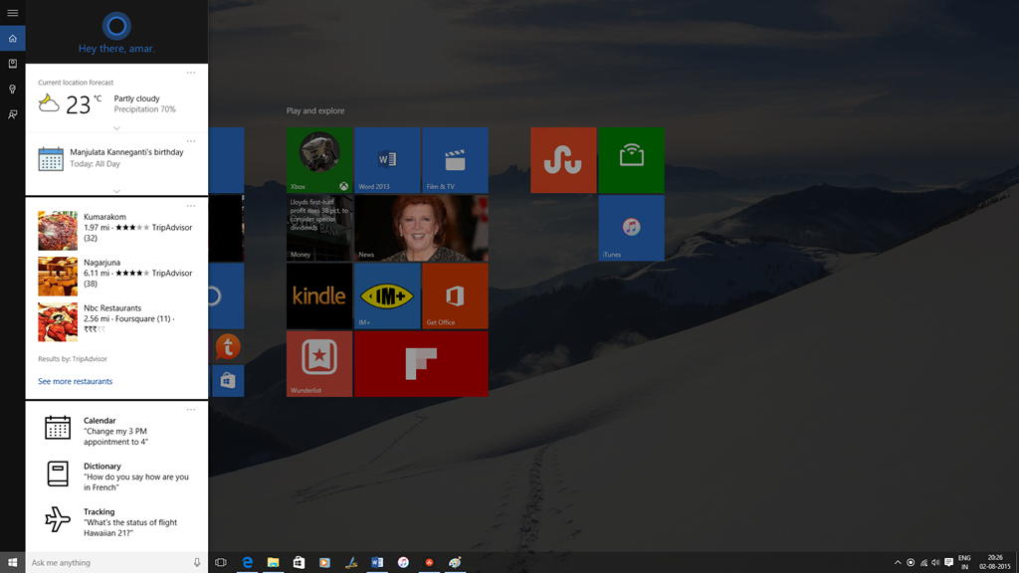Viewport: 1019px width, 573px height.
Task: Open the Wunderlist tile
Action: click(319, 364)
